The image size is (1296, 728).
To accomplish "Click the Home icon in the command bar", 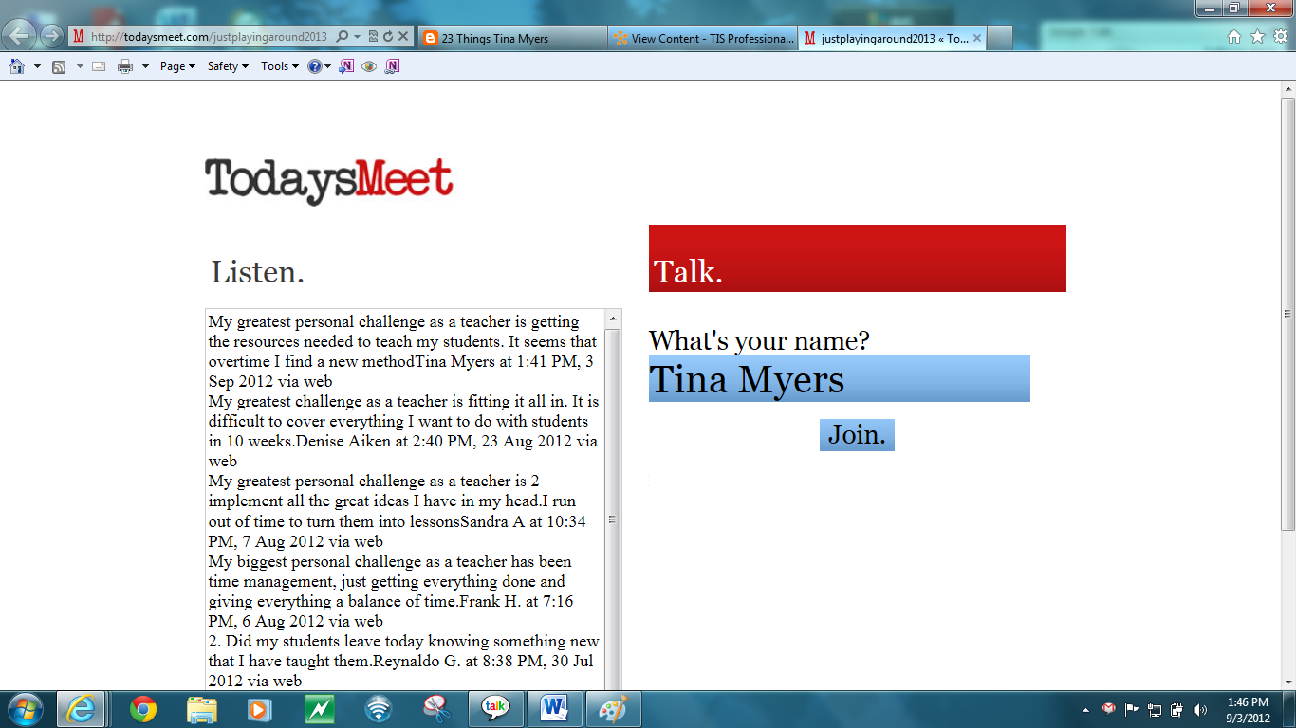I will 17,66.
